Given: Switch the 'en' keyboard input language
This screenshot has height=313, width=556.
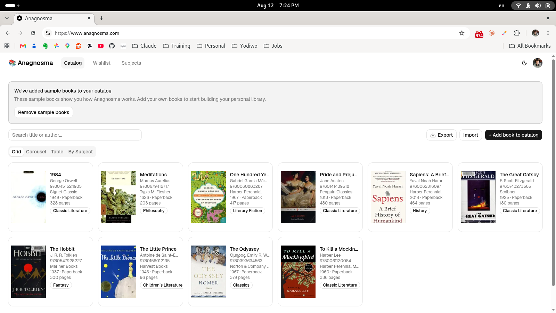Looking at the screenshot, I should point(501,6).
